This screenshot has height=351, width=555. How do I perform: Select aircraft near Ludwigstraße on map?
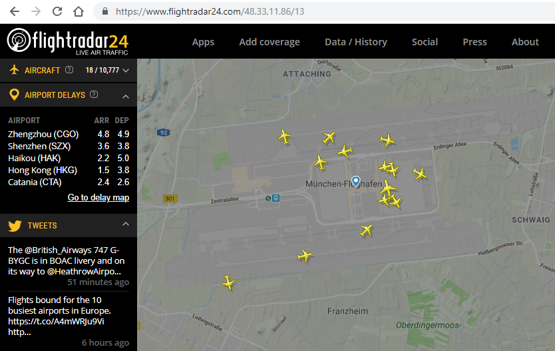228,282
